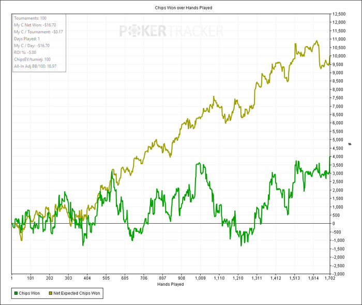Click the green Chips Won legend swatch

pos(16,293)
